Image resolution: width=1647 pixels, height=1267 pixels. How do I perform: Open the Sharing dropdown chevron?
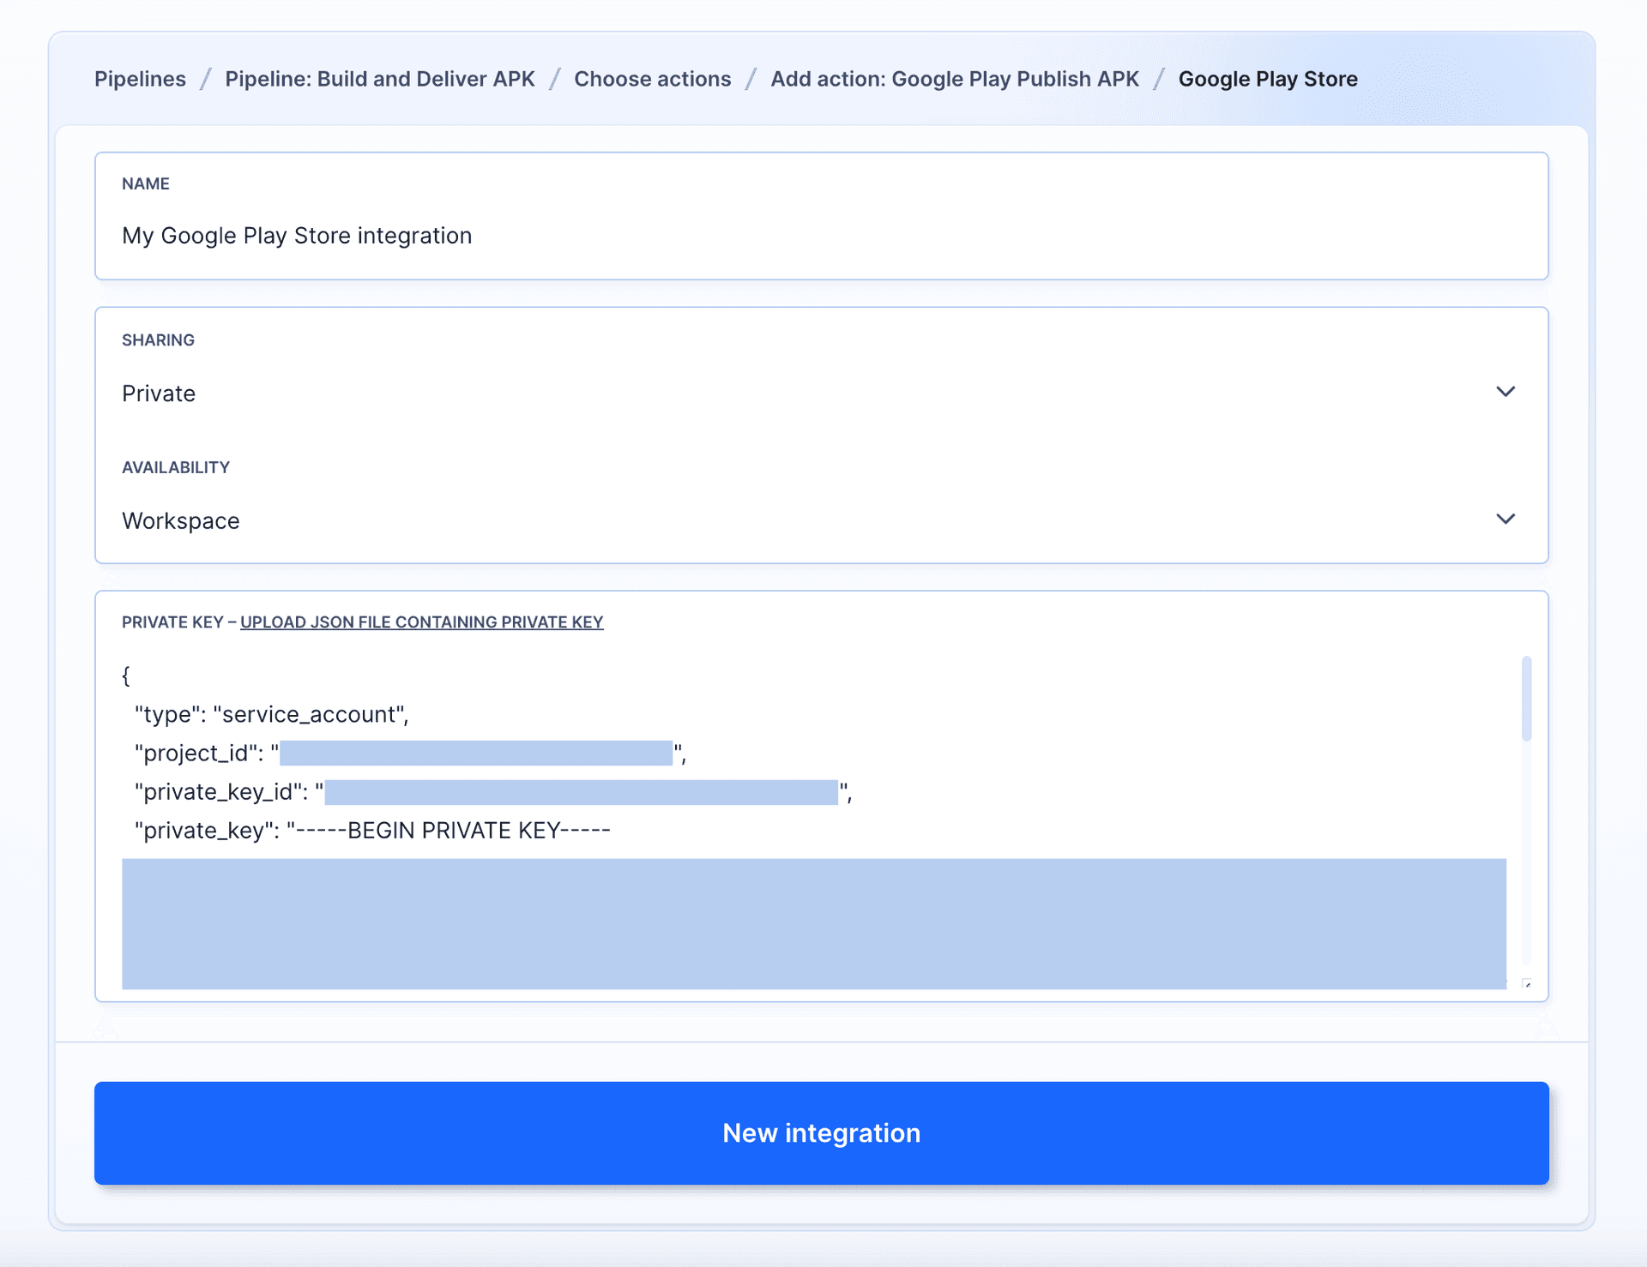1505,392
